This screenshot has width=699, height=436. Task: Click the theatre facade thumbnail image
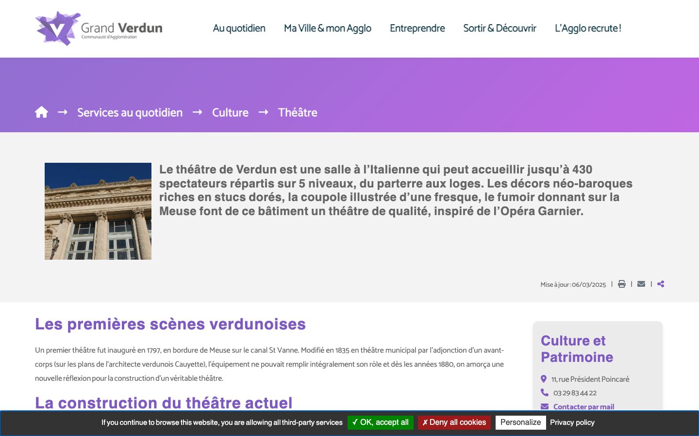point(98,211)
